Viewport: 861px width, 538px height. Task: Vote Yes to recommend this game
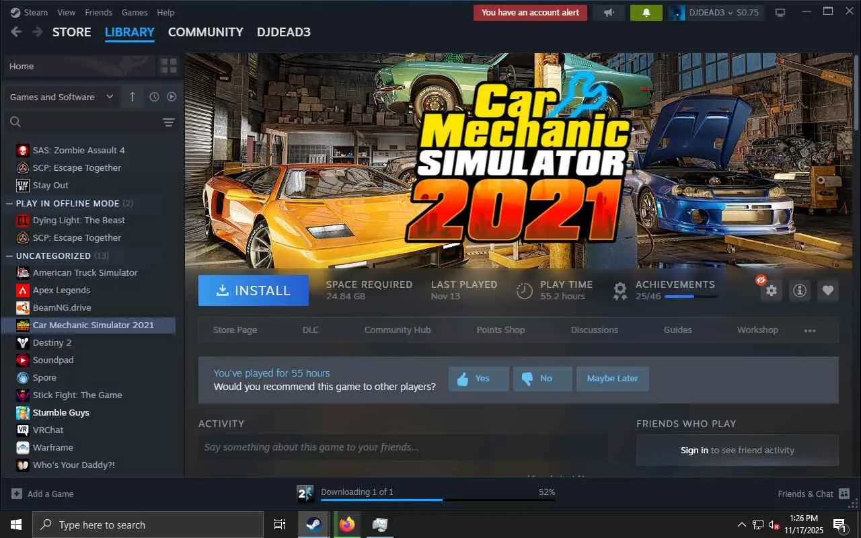[x=479, y=379]
